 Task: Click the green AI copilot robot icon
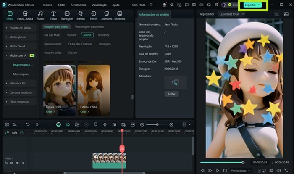tap(58, 124)
